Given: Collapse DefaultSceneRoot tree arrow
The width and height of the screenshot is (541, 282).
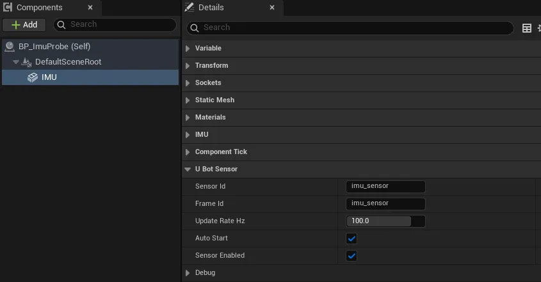Looking at the screenshot, I should [x=16, y=62].
